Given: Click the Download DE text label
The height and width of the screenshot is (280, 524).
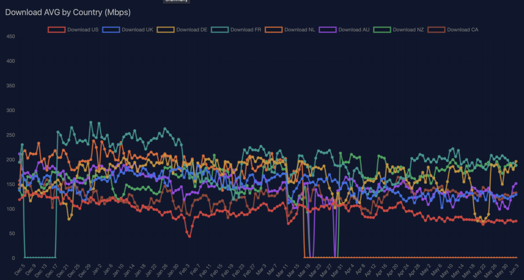Looking at the screenshot, I should (x=192, y=30).
